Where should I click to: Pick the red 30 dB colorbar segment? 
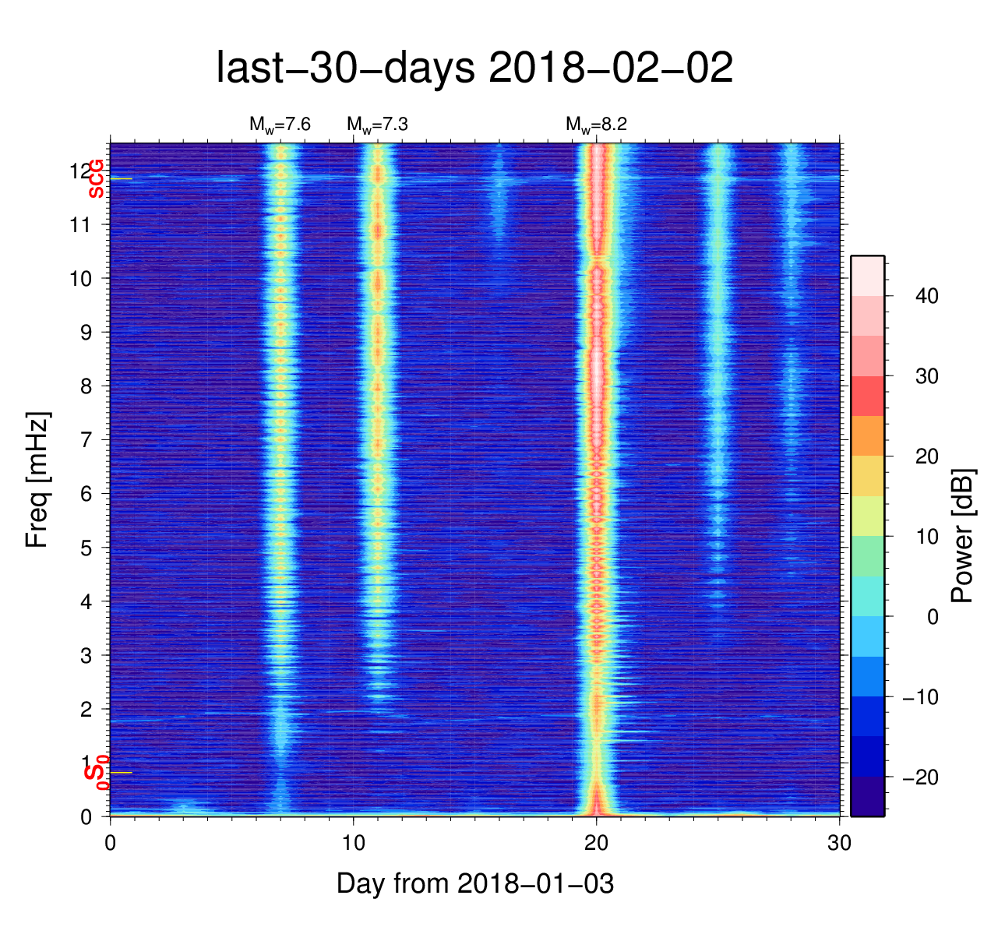pyautogui.click(x=867, y=396)
